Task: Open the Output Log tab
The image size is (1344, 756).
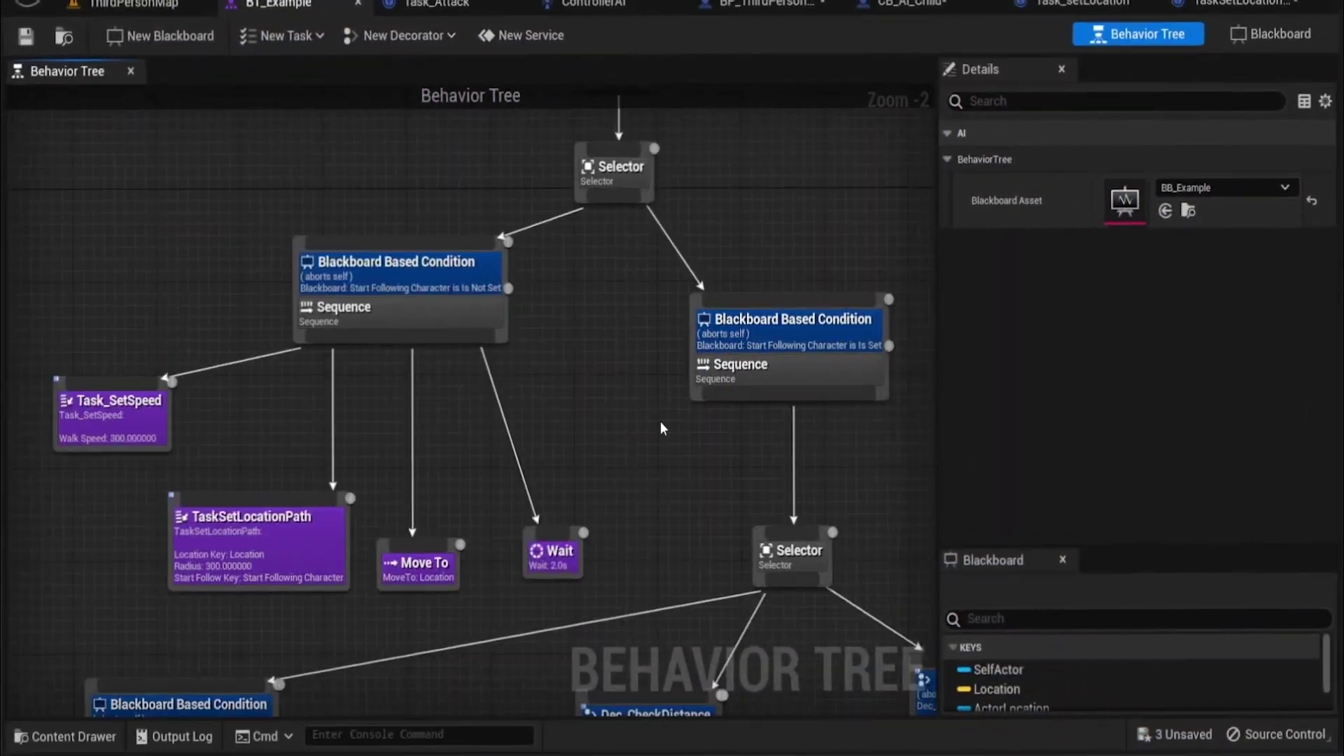Action: point(174,736)
